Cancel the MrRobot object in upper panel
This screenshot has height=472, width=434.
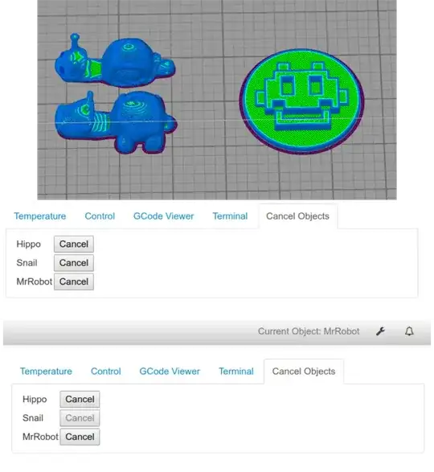coord(74,281)
